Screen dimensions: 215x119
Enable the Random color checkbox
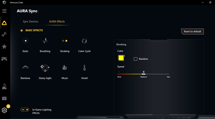[x=135, y=59]
